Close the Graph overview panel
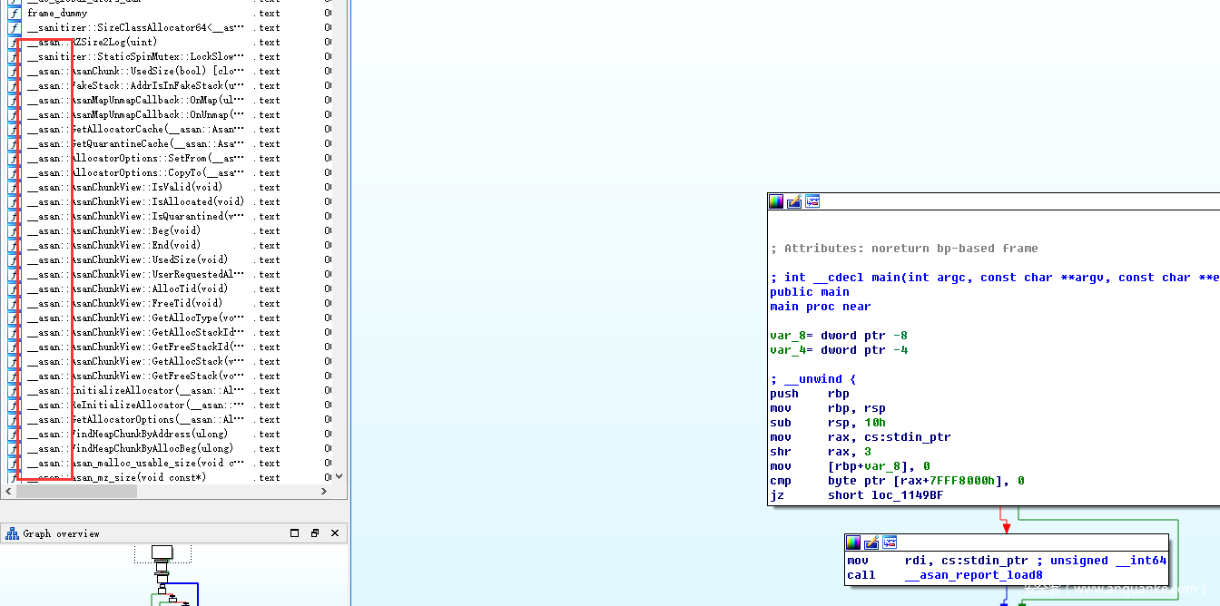 pyautogui.click(x=334, y=533)
